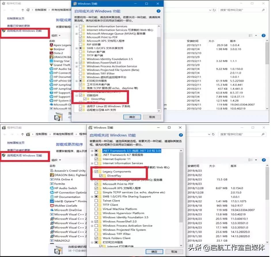Open 组织 dropdown in upper programs window
Image resolution: width=271 pixels, height=257 pixels.
56,35
